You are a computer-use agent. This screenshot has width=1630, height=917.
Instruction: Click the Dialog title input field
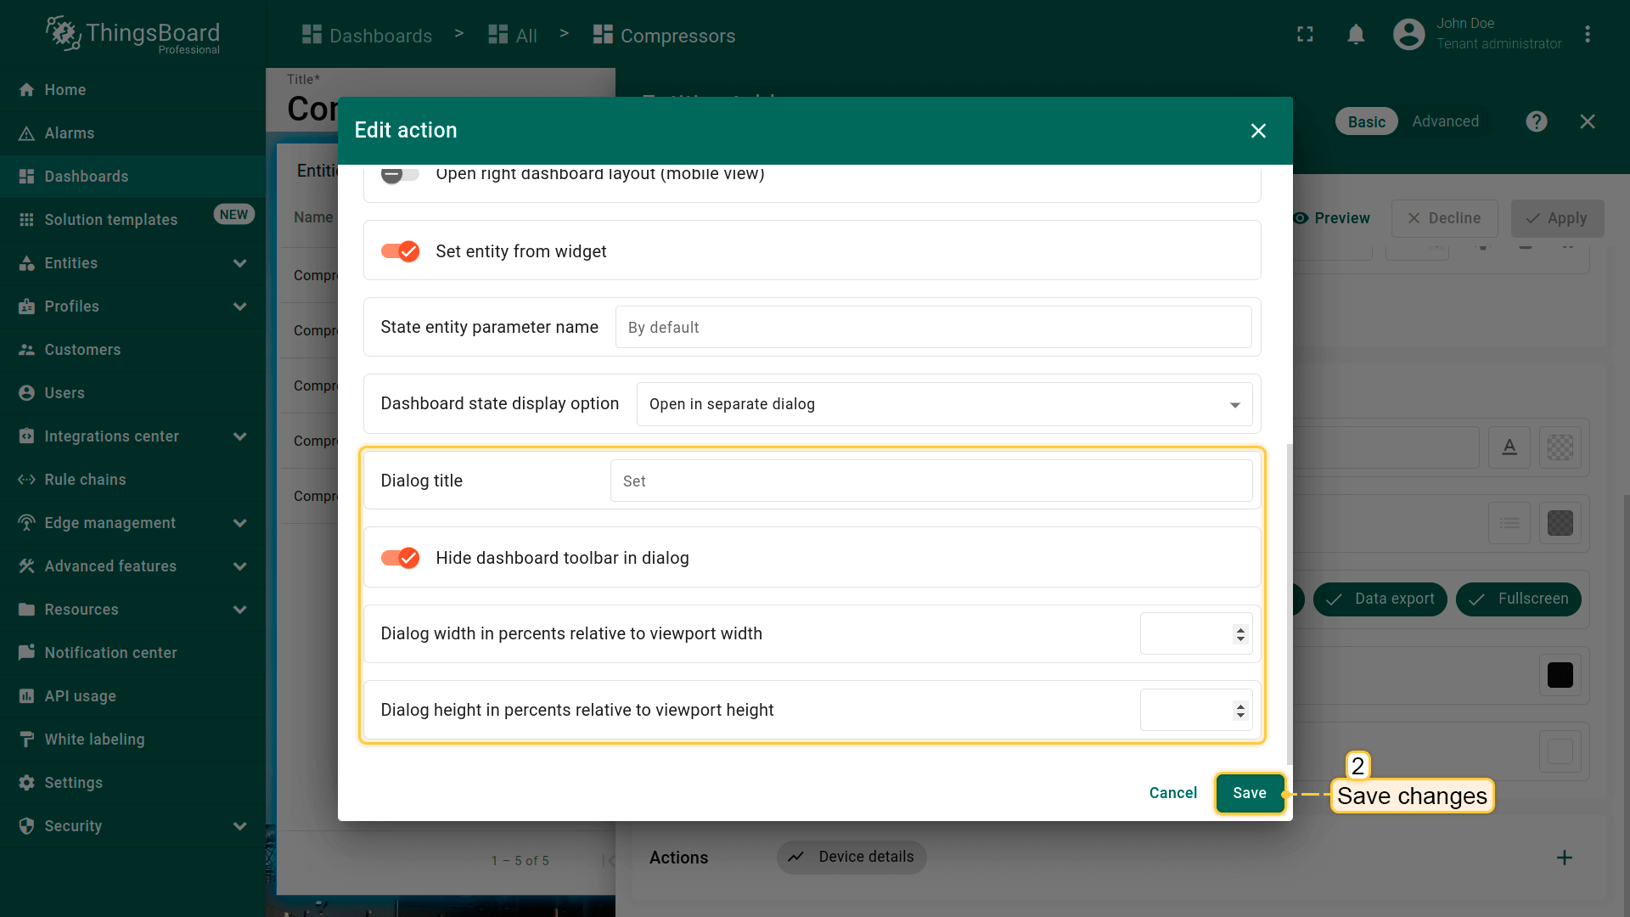(x=930, y=481)
